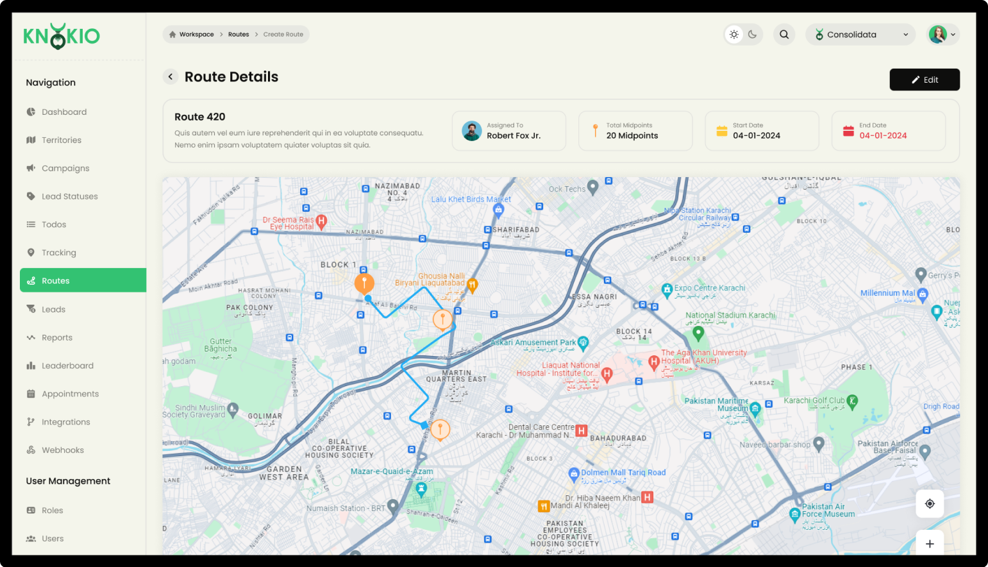Click the Leaderboard bar chart icon
Viewport: 988px width, 567px height.
coord(31,366)
